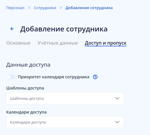Click the chevron arrow in Шаблоны доступа field
This screenshot has width=150, height=135.
(x=117, y=98)
